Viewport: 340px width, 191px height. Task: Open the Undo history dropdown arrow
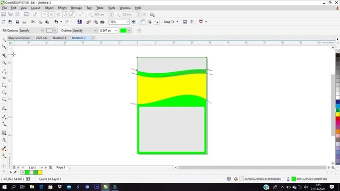click(x=61, y=22)
